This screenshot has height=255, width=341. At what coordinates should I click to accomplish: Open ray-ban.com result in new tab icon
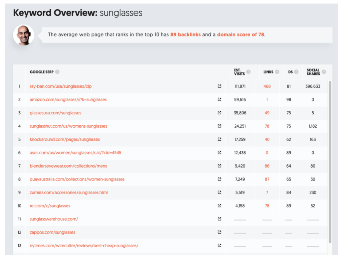(x=219, y=86)
